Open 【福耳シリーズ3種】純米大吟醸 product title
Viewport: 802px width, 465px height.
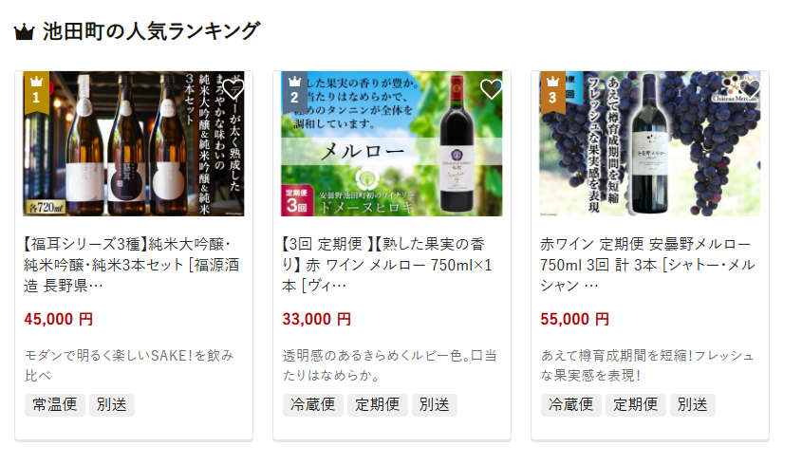coord(131,265)
